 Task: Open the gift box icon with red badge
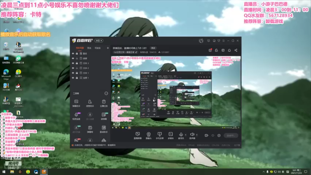click(x=210, y=50)
